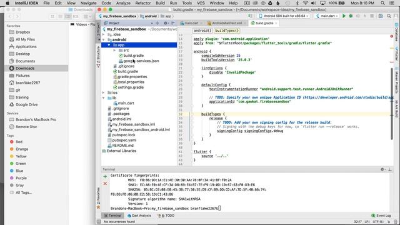
Task: Open macOS Spotlight search in the menu bar
Action: click(x=382, y=3)
